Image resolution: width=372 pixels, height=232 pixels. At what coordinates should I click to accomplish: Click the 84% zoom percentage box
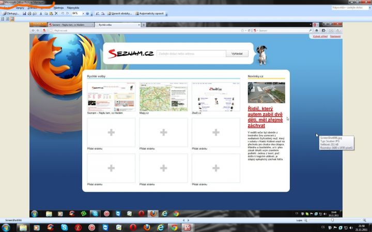pos(76,13)
